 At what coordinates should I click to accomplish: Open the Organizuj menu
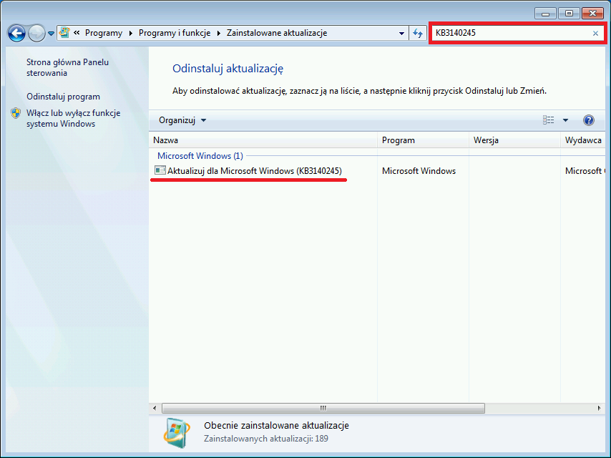(182, 120)
